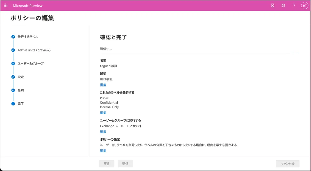The height and width of the screenshot is (171, 311).
Task: Open the settings gear icon
Action: 283,5
